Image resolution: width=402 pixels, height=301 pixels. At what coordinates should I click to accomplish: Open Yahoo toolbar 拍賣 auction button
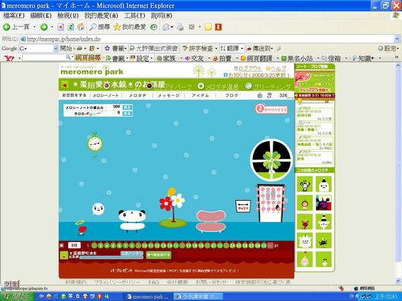[x=222, y=59]
